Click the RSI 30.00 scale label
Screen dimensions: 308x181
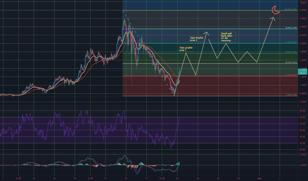coord(302,143)
